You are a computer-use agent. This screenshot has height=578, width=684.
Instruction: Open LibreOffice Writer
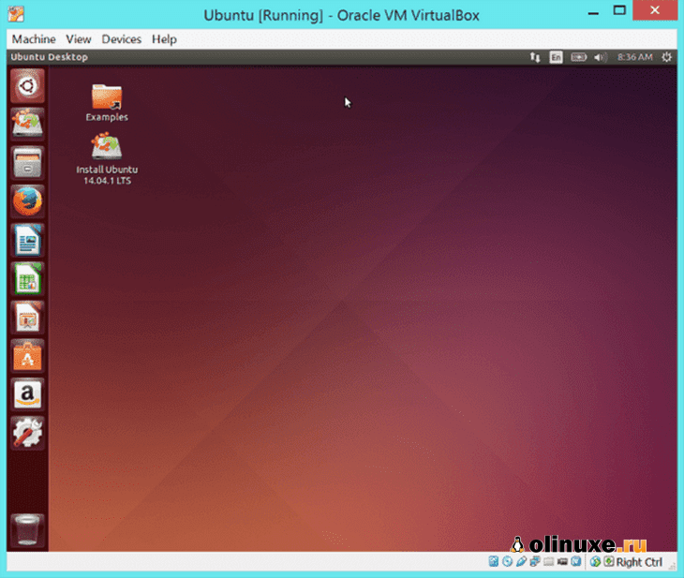[27, 240]
